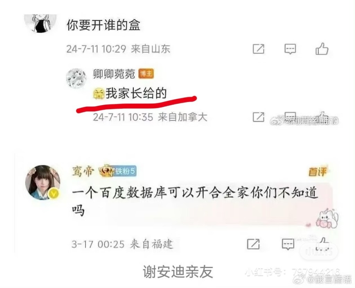The height and width of the screenshot is (288, 355).
Task: Tap the 铁粉5 fan badge
Action: (125, 171)
